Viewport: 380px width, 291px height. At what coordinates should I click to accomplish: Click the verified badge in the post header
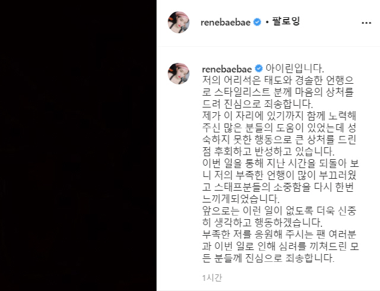pyautogui.click(x=257, y=23)
